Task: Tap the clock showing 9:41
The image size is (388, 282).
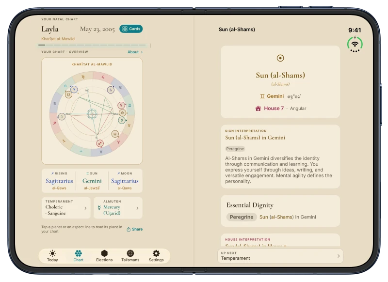Action: point(355,30)
